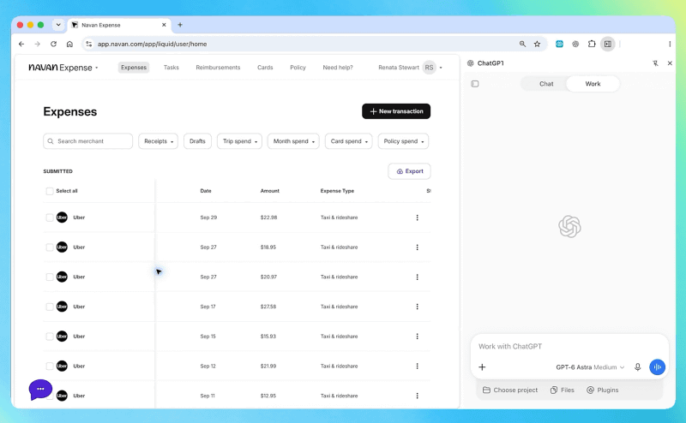Open the Tasks nav tab

click(171, 68)
